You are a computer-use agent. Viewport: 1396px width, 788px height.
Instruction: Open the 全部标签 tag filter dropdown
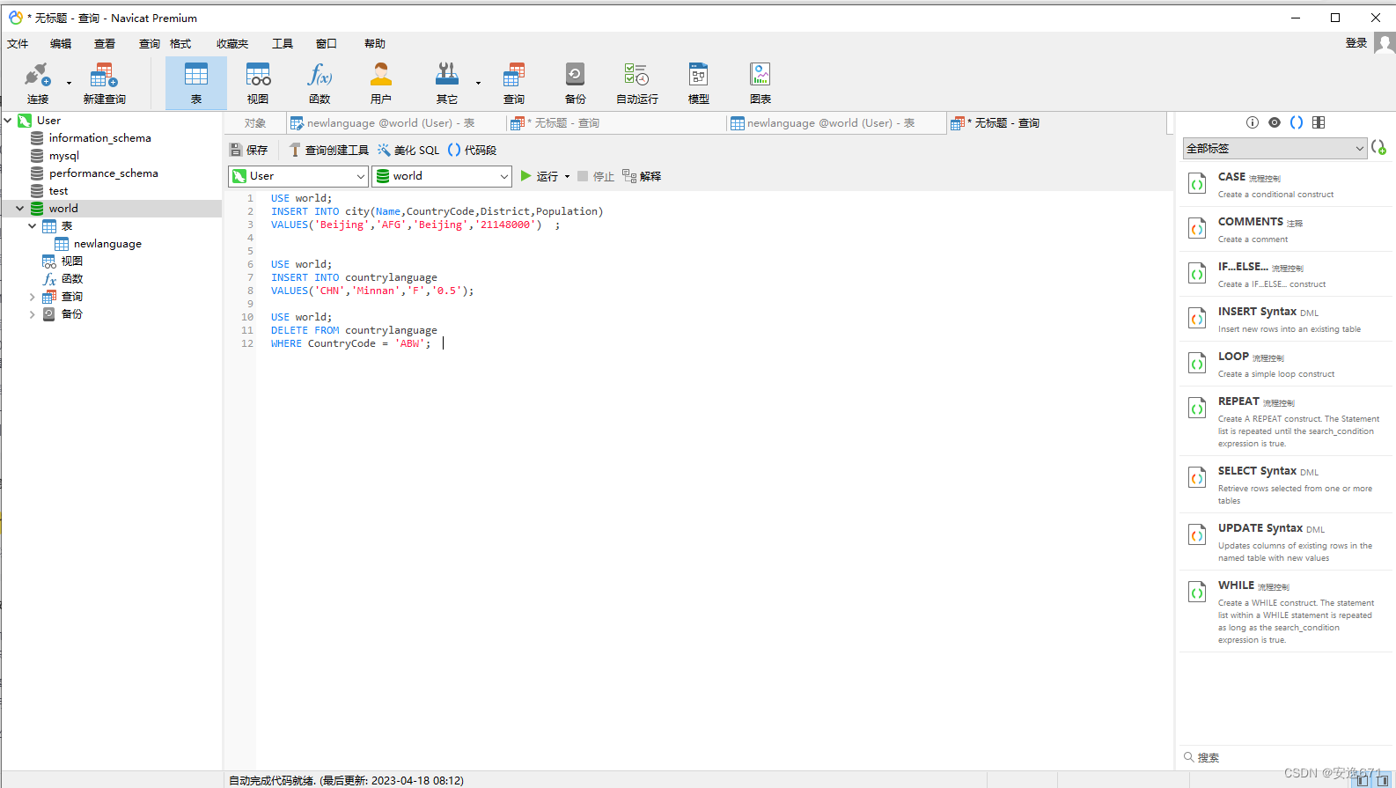tap(1275, 149)
